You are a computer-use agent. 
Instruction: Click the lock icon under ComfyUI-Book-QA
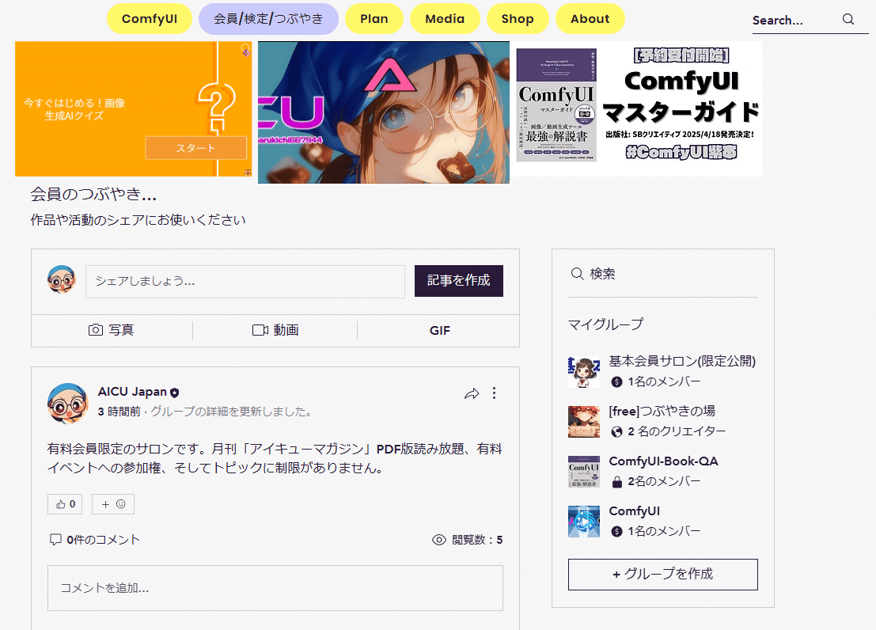point(616,481)
